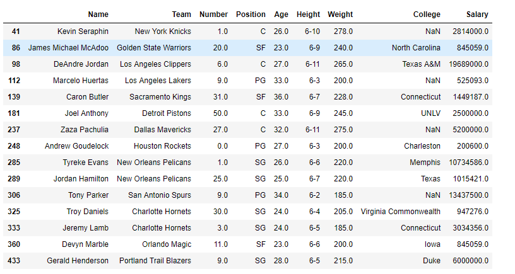Viewport: 515px width, 274px height.
Task: Click Jeremy Lamb's salary 3034356.0
Action: point(470,228)
